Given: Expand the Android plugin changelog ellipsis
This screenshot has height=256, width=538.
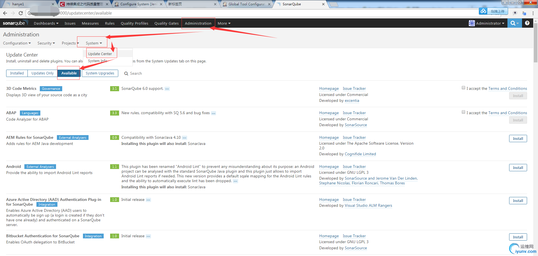Looking at the screenshot, I should click(235, 181).
